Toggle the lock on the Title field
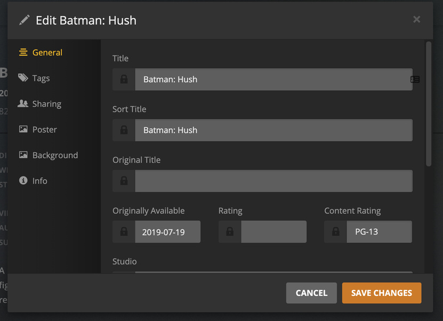 click(x=124, y=79)
